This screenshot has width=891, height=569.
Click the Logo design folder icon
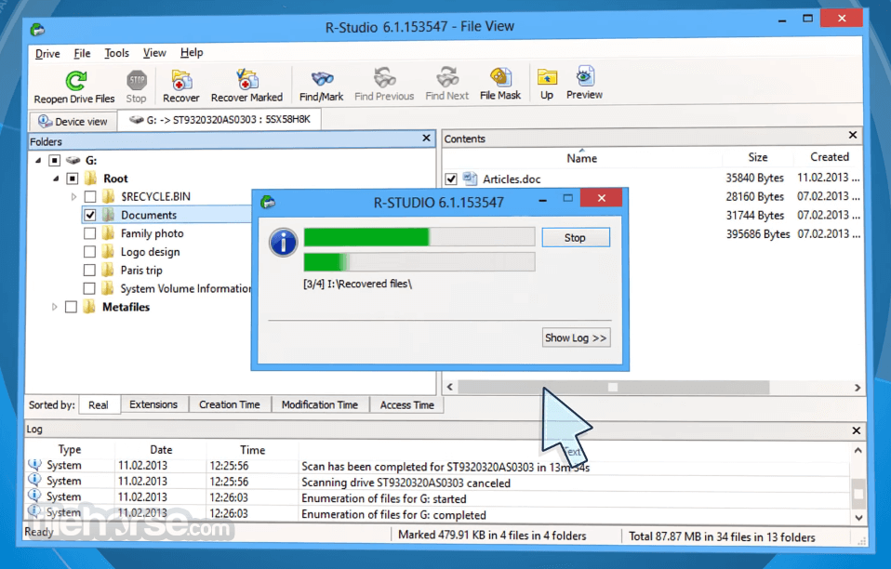pyautogui.click(x=108, y=252)
